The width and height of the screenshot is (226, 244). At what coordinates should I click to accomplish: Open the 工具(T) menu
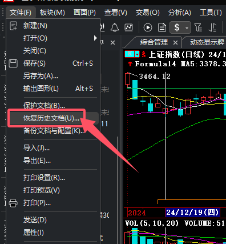click(211, 13)
